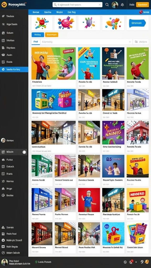Click the orange circular logo icon top-left
The height and width of the screenshot is (268, 151).
[x=4, y=5]
